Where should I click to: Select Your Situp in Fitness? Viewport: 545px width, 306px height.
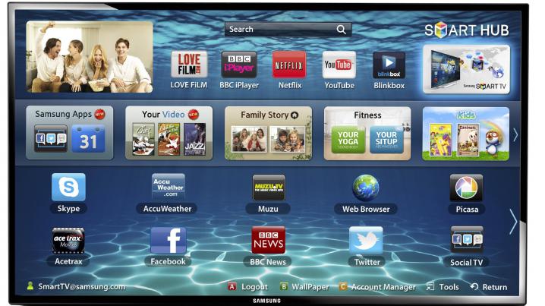pyautogui.click(x=386, y=140)
